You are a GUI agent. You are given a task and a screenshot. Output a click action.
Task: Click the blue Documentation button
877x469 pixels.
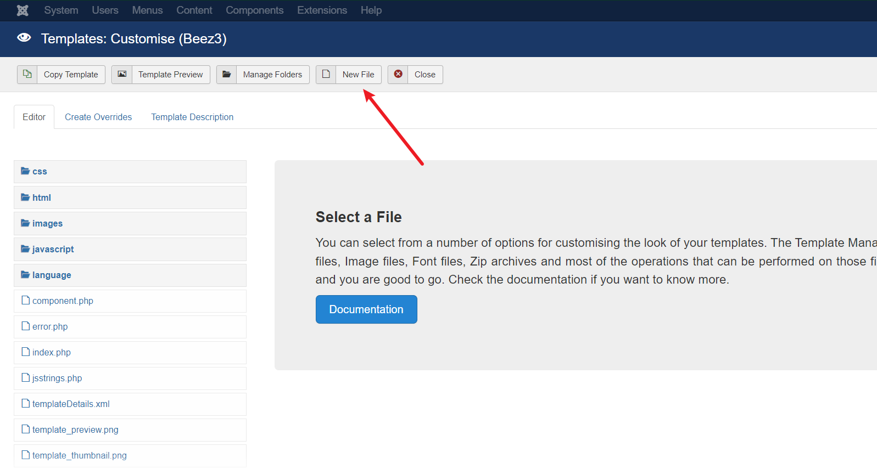pos(366,309)
